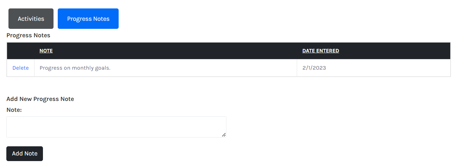Click the empty header cell above Delete
458x166 pixels.
click(21, 51)
